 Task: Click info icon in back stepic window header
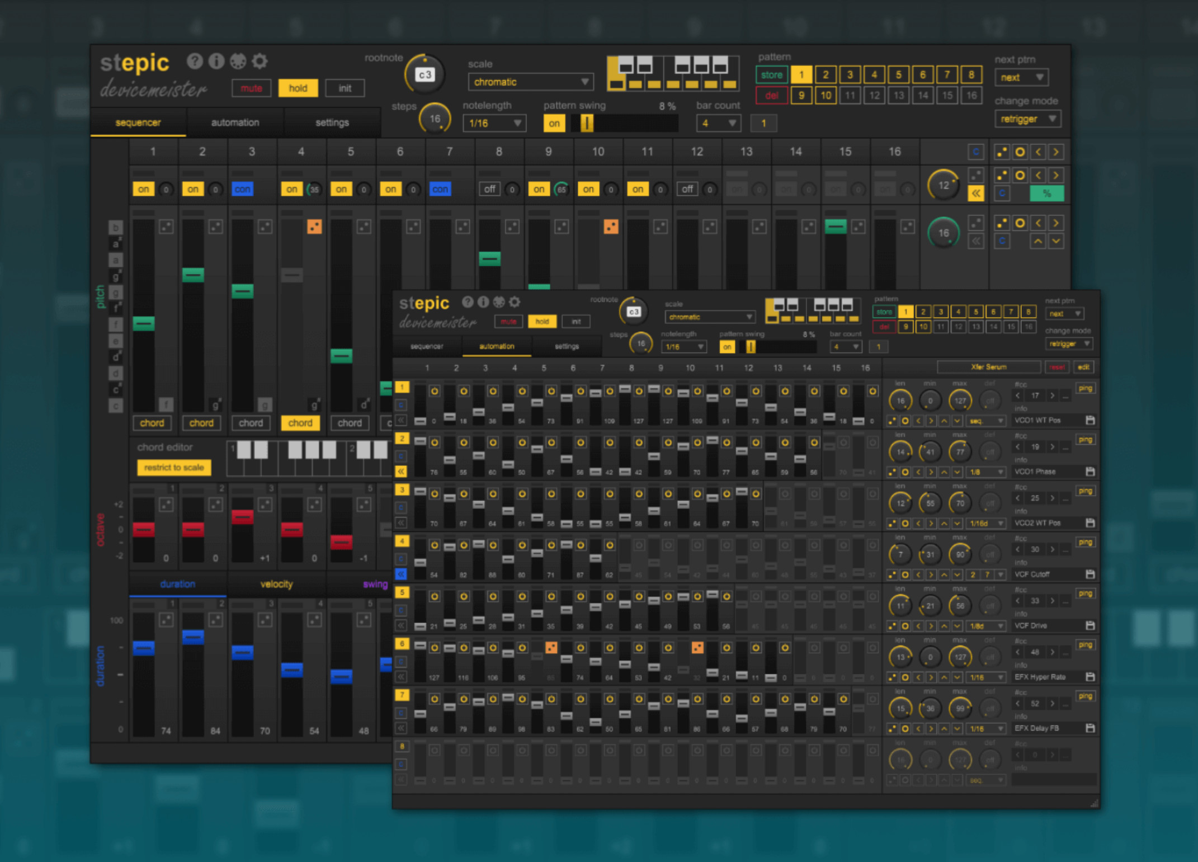coord(216,61)
